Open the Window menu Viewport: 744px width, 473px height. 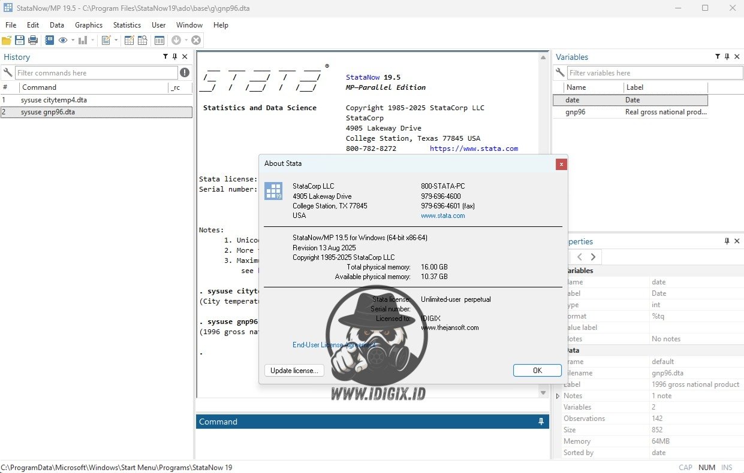(189, 25)
